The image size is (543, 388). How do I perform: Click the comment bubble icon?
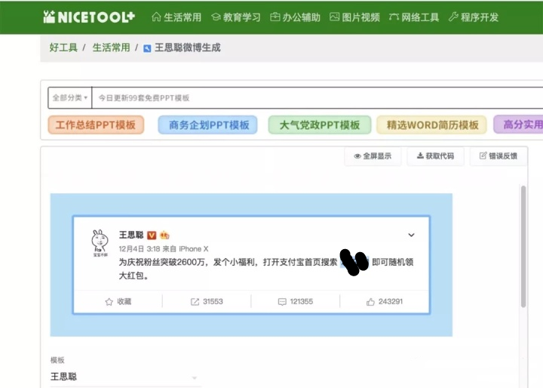point(282,302)
